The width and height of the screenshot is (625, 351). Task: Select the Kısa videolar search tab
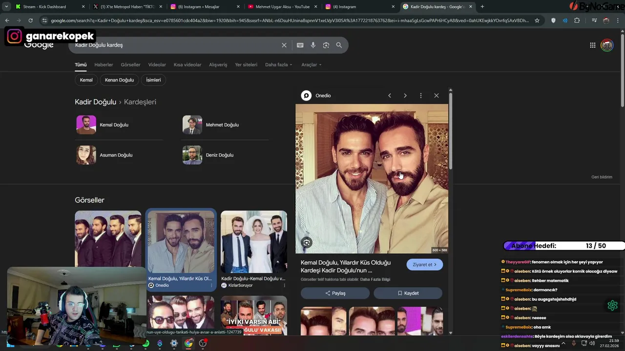pos(187,64)
